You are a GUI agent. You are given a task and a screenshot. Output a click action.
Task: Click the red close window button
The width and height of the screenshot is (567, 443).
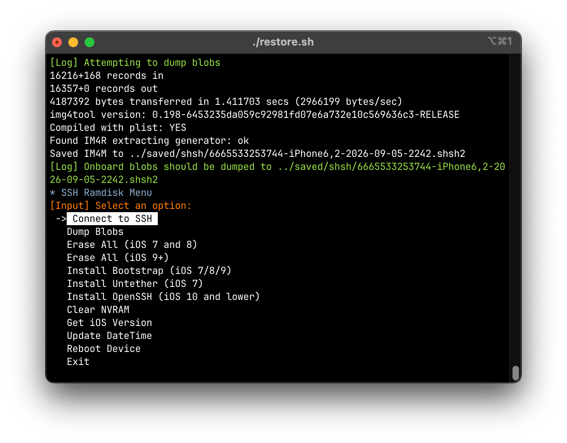tap(57, 42)
